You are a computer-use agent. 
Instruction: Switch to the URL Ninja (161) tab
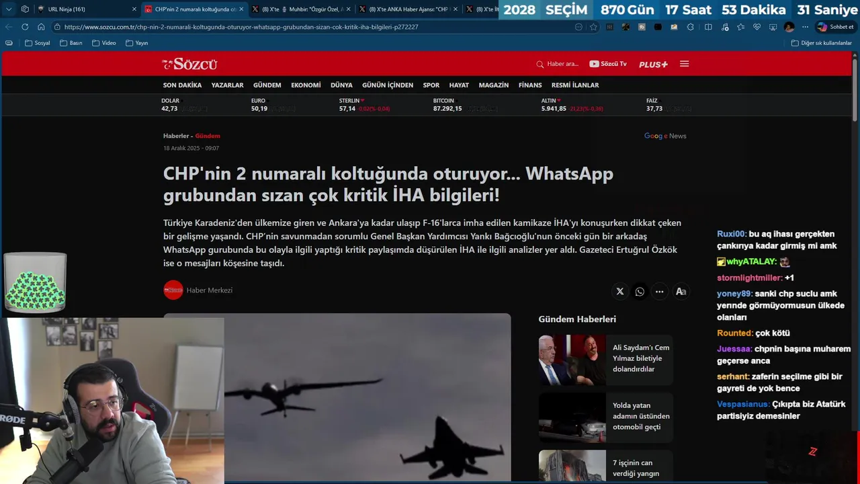point(86,9)
